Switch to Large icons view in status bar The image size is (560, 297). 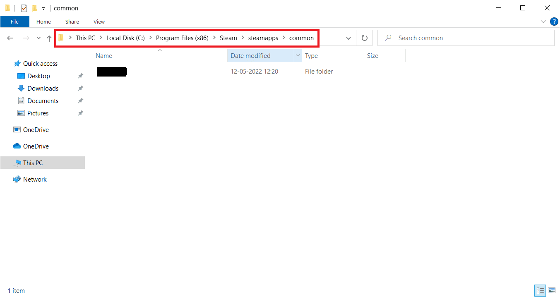[x=551, y=291]
